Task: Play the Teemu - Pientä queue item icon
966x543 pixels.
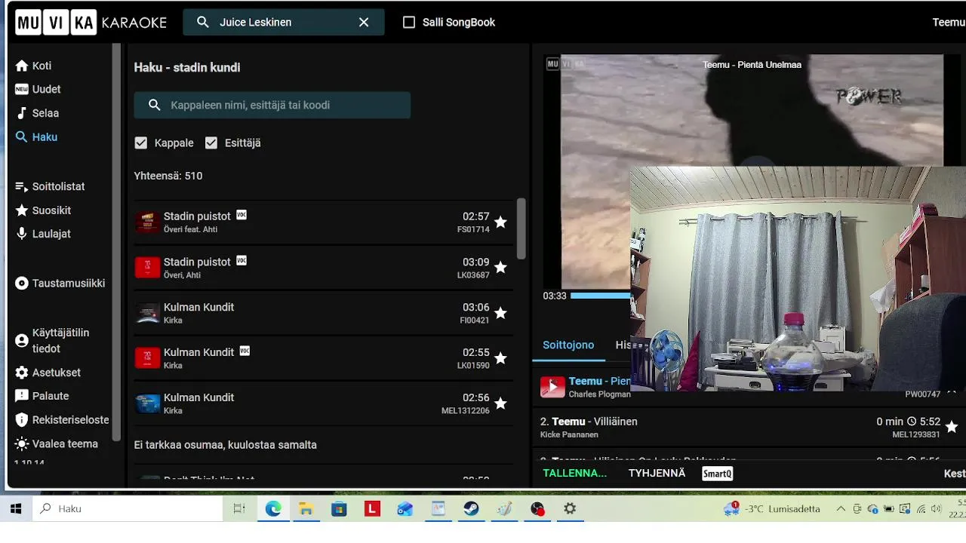Action: 552,387
